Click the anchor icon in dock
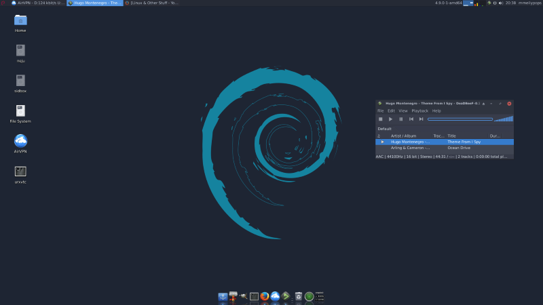The width and height of the screenshot is (543, 305). coord(222,296)
